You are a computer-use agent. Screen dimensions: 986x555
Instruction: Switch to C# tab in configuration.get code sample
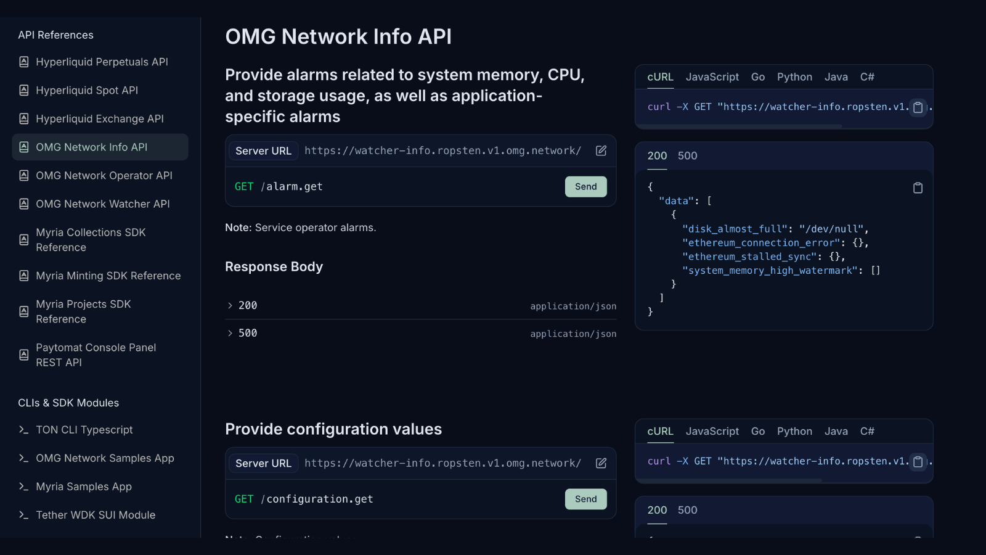coord(867,432)
